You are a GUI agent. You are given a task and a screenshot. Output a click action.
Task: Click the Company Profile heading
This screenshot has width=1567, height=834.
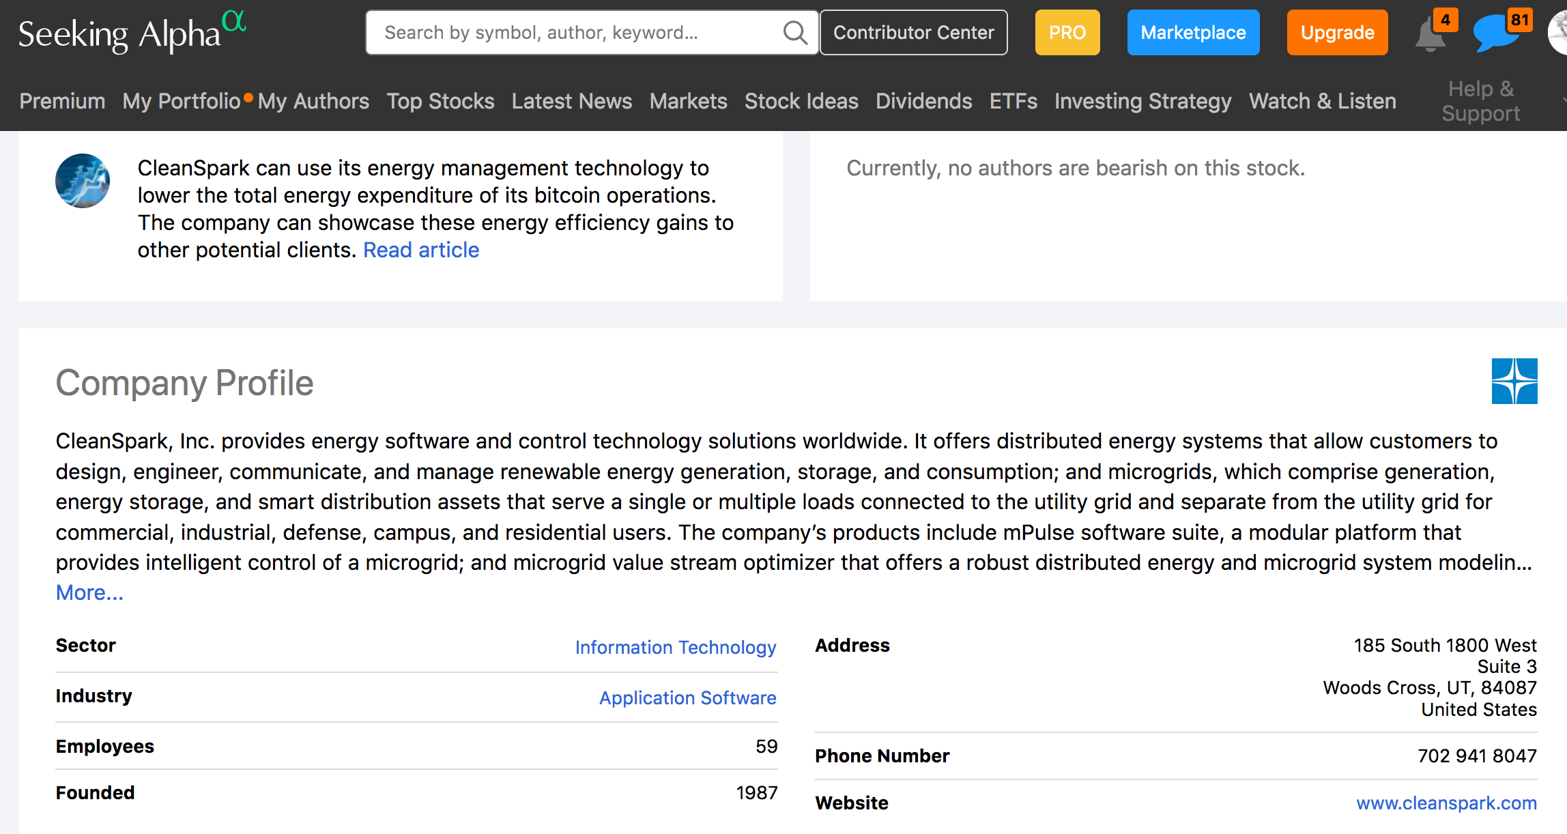[184, 383]
